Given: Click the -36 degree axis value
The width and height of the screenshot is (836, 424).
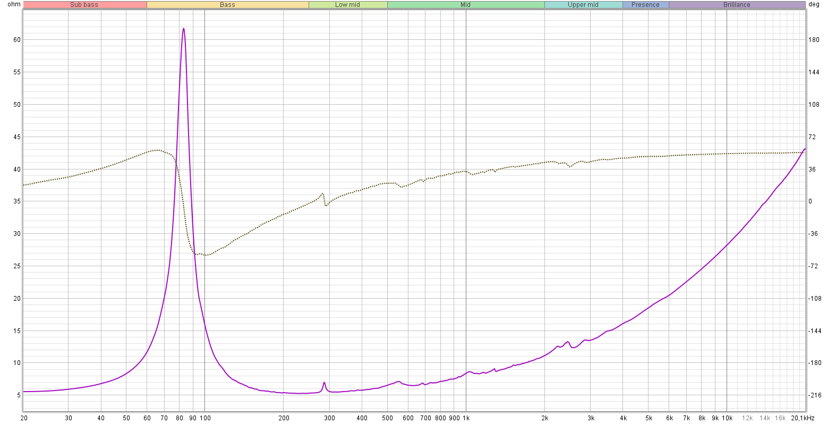Looking at the screenshot, I should pyautogui.click(x=813, y=234).
